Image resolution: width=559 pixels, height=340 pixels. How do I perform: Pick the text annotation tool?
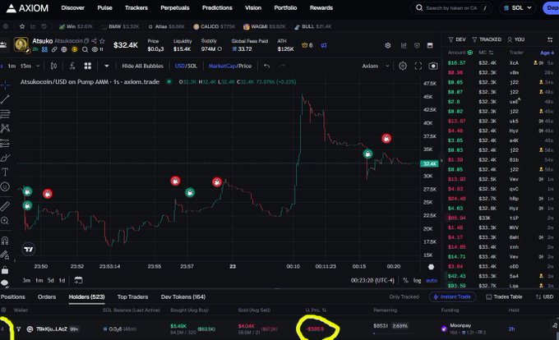(x=5, y=172)
